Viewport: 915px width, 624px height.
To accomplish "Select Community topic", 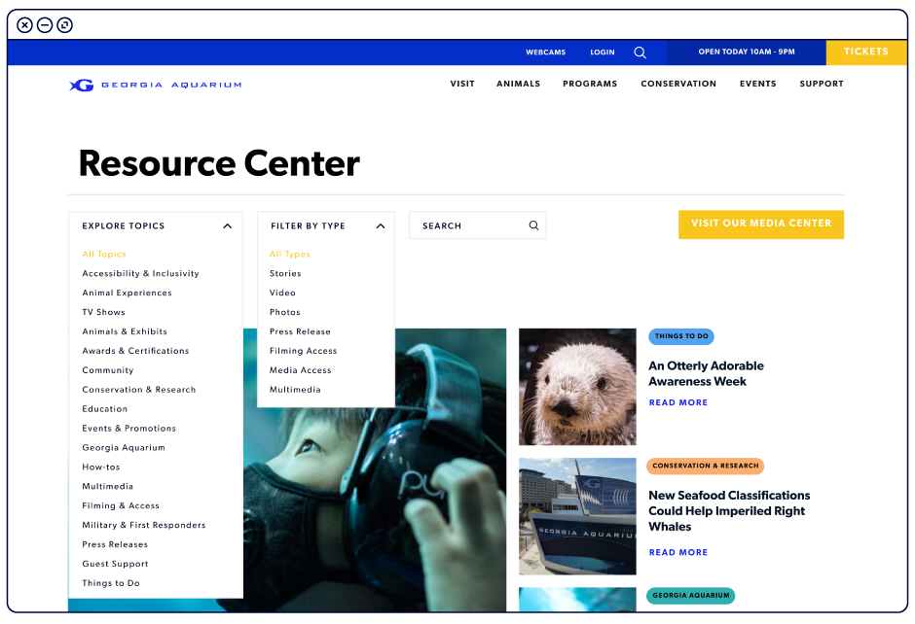I will [108, 370].
